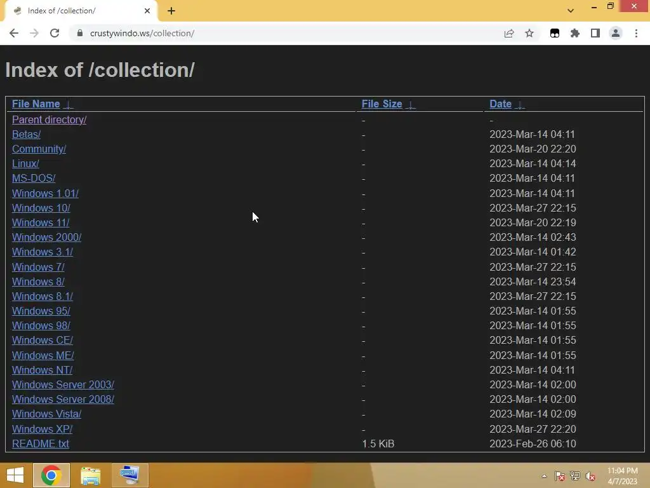The width and height of the screenshot is (650, 488).
Task: Show hidden system tray icons
Action: [544, 476]
